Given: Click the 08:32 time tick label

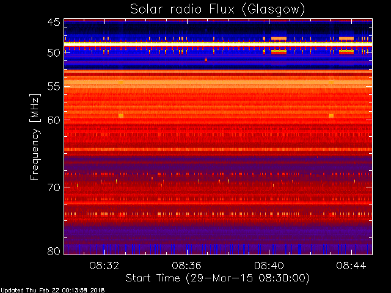Looking at the screenshot, I should (x=104, y=266).
